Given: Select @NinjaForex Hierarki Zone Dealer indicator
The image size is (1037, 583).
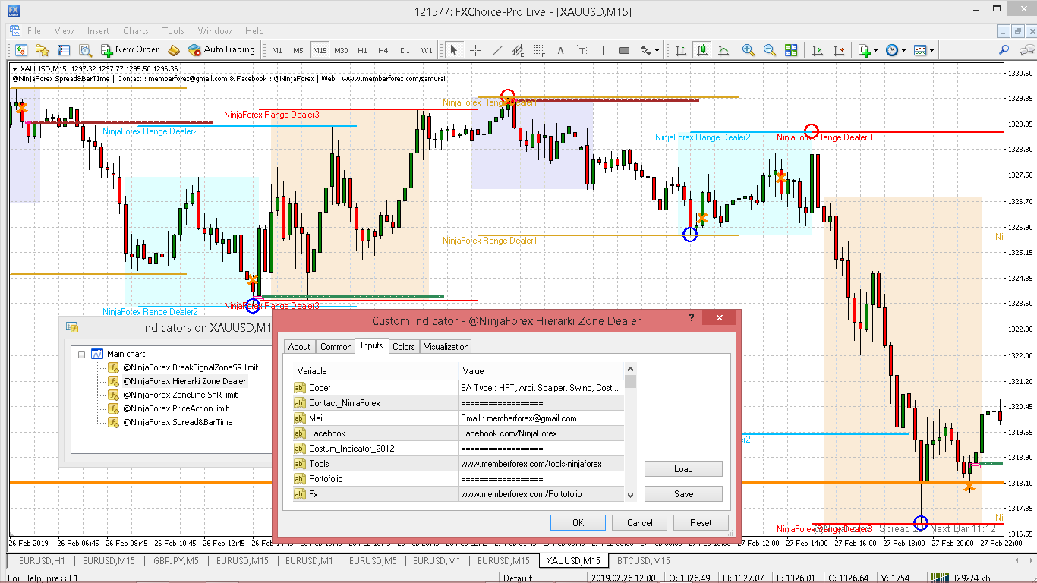Looking at the screenshot, I should click(184, 381).
